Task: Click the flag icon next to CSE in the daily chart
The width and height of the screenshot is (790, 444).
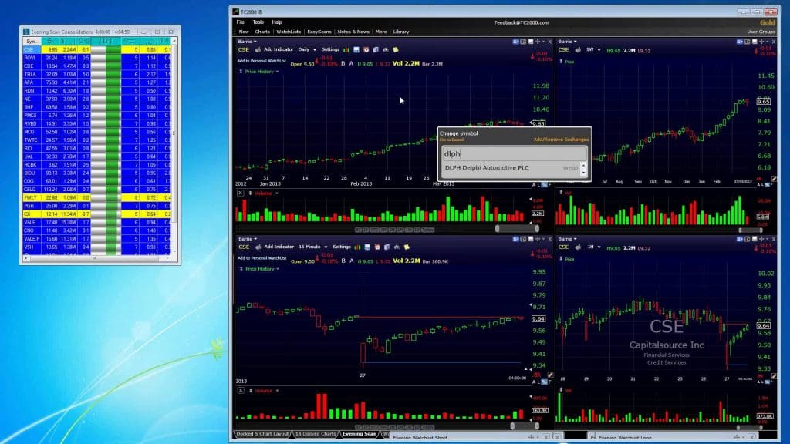Action: coord(258,50)
